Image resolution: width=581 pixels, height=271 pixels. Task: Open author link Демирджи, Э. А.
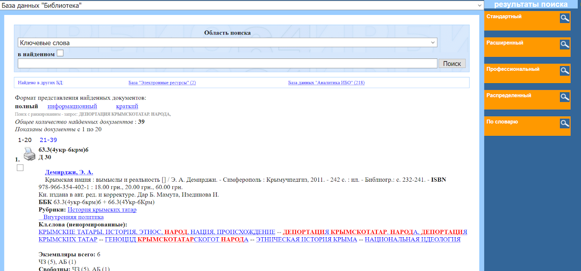click(x=69, y=172)
